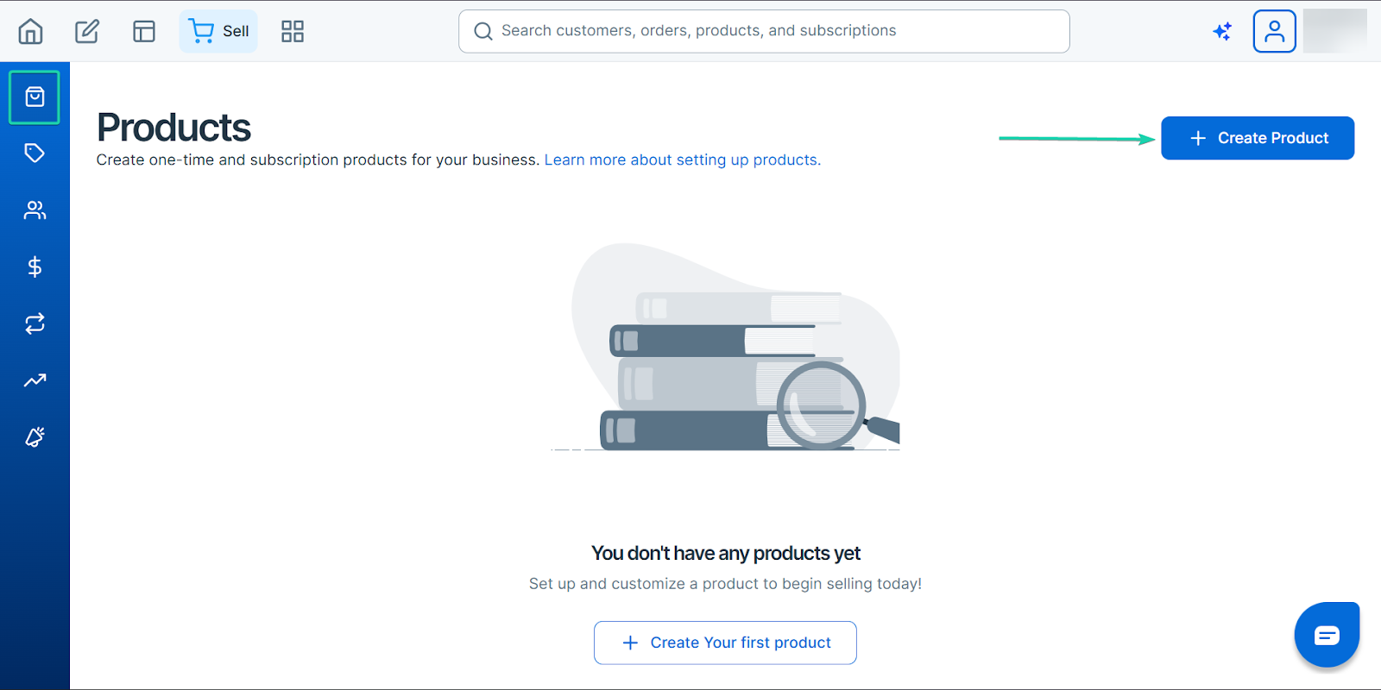Open the apps grid icon
1381x690 pixels.
pos(293,31)
